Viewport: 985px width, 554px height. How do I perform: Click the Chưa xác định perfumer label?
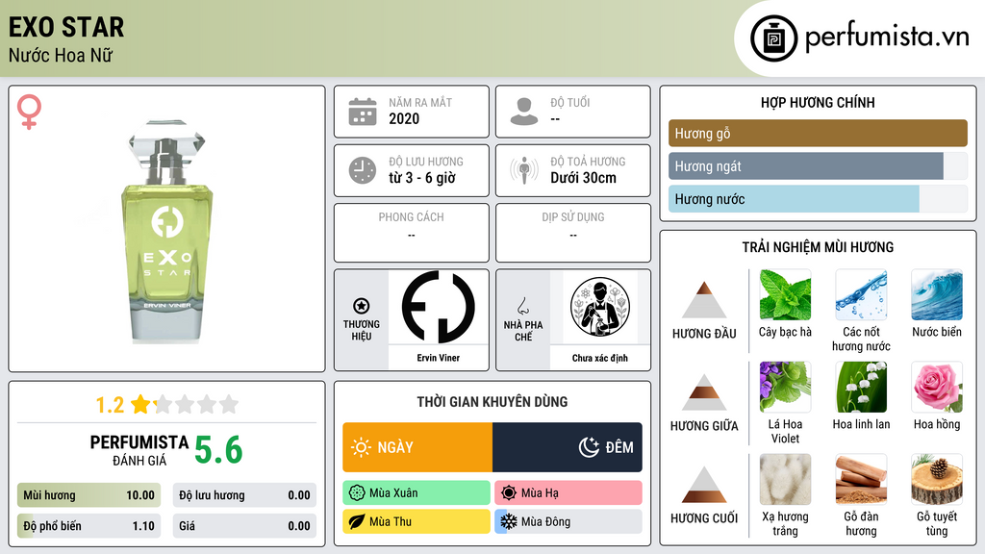pyautogui.click(x=600, y=358)
